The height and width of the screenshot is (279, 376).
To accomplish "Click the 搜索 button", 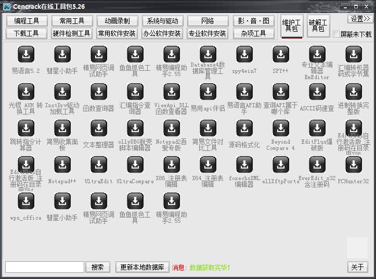I will (97, 267).
